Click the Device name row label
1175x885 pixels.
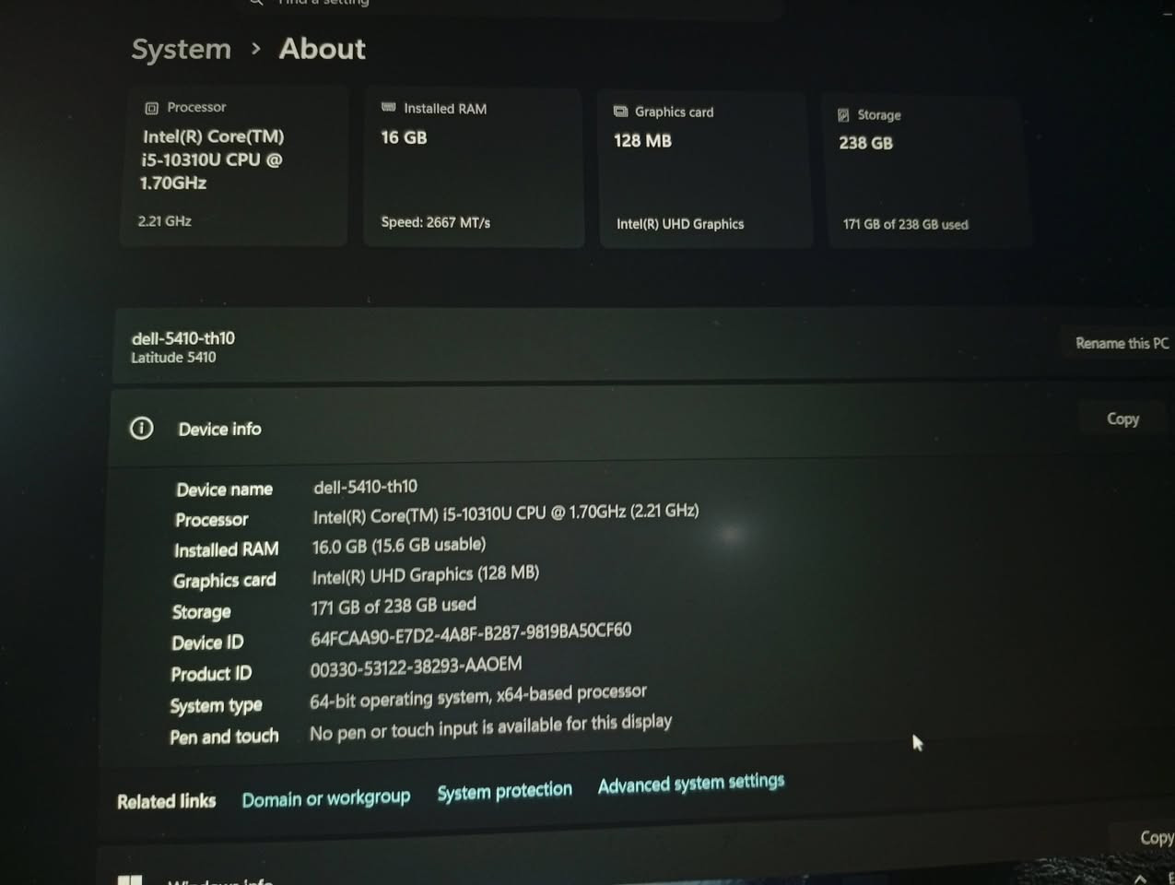[224, 490]
